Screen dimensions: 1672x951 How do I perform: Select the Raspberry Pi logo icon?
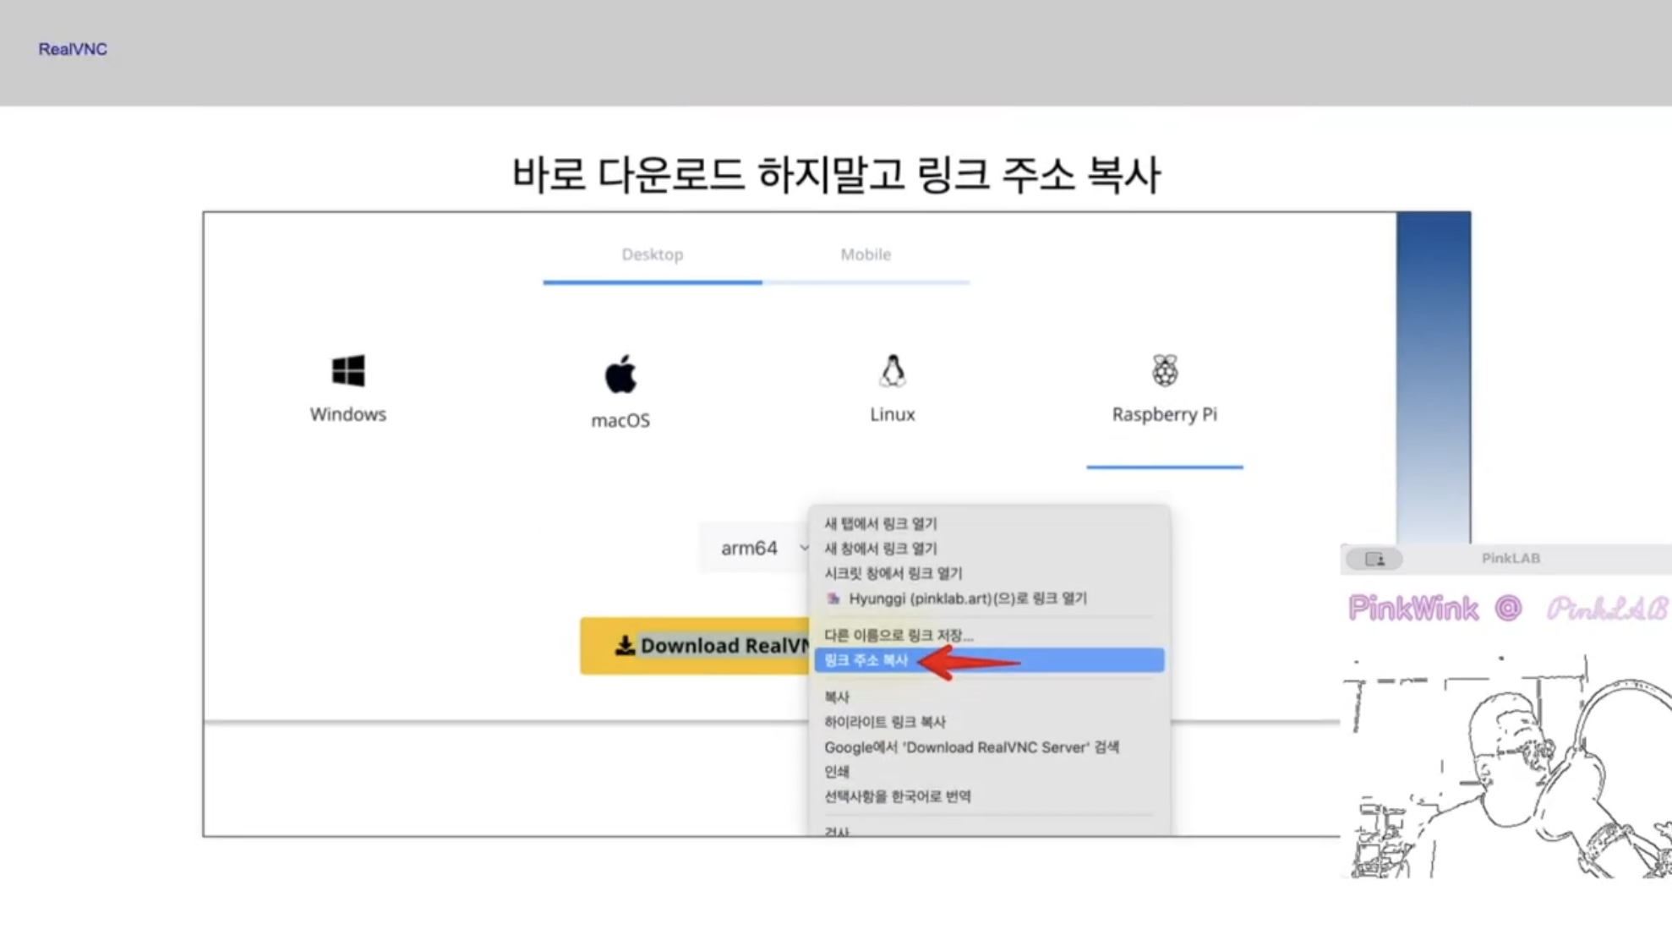[1164, 370]
